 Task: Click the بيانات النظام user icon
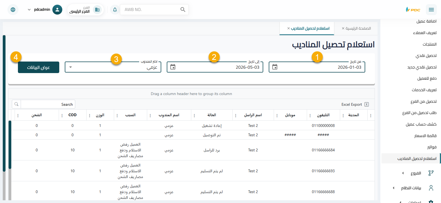[x=431, y=188]
